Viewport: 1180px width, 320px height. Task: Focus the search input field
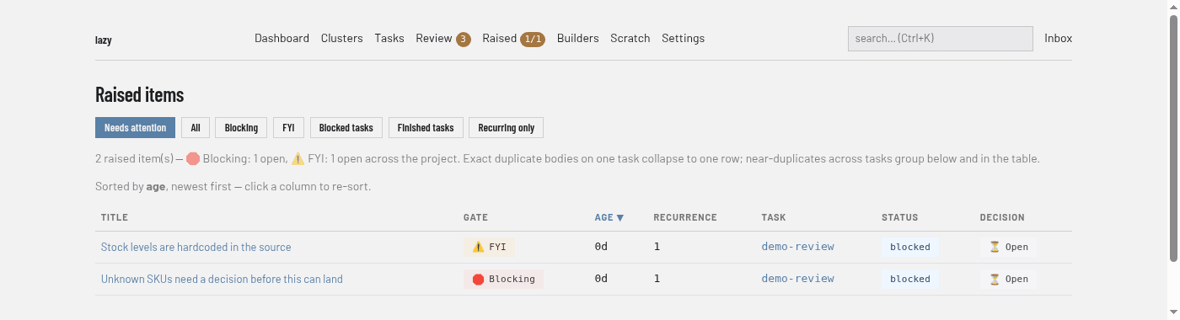pos(941,39)
